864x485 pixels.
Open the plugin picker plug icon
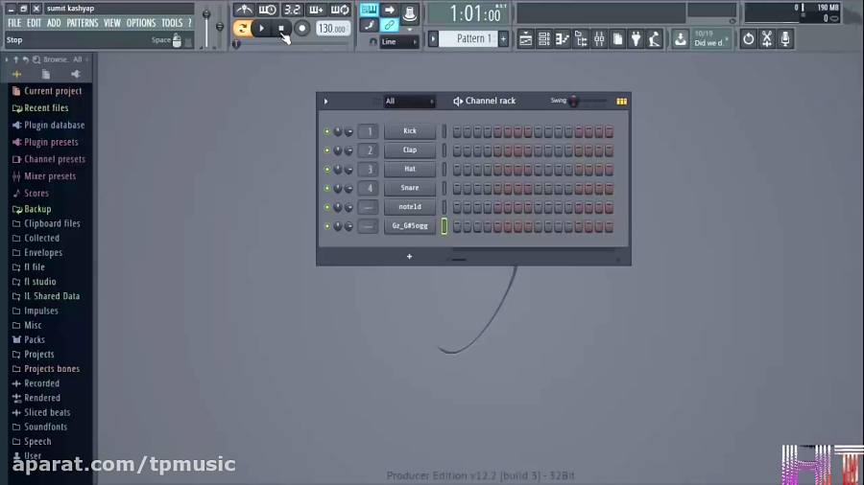click(x=636, y=39)
